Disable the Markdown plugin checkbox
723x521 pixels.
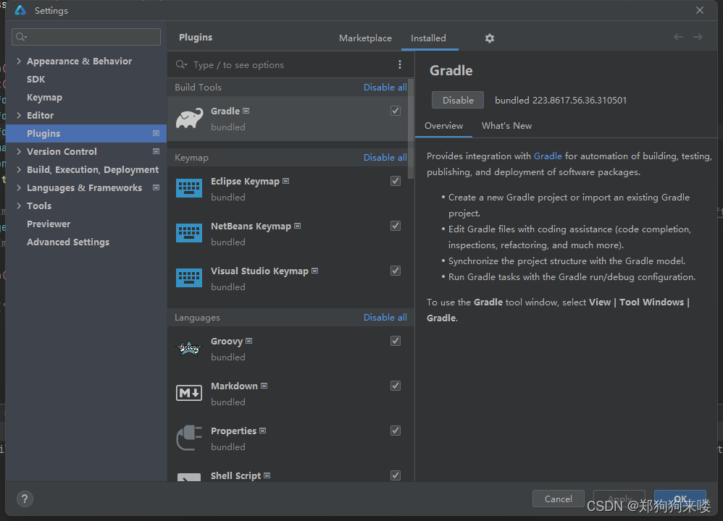(395, 386)
